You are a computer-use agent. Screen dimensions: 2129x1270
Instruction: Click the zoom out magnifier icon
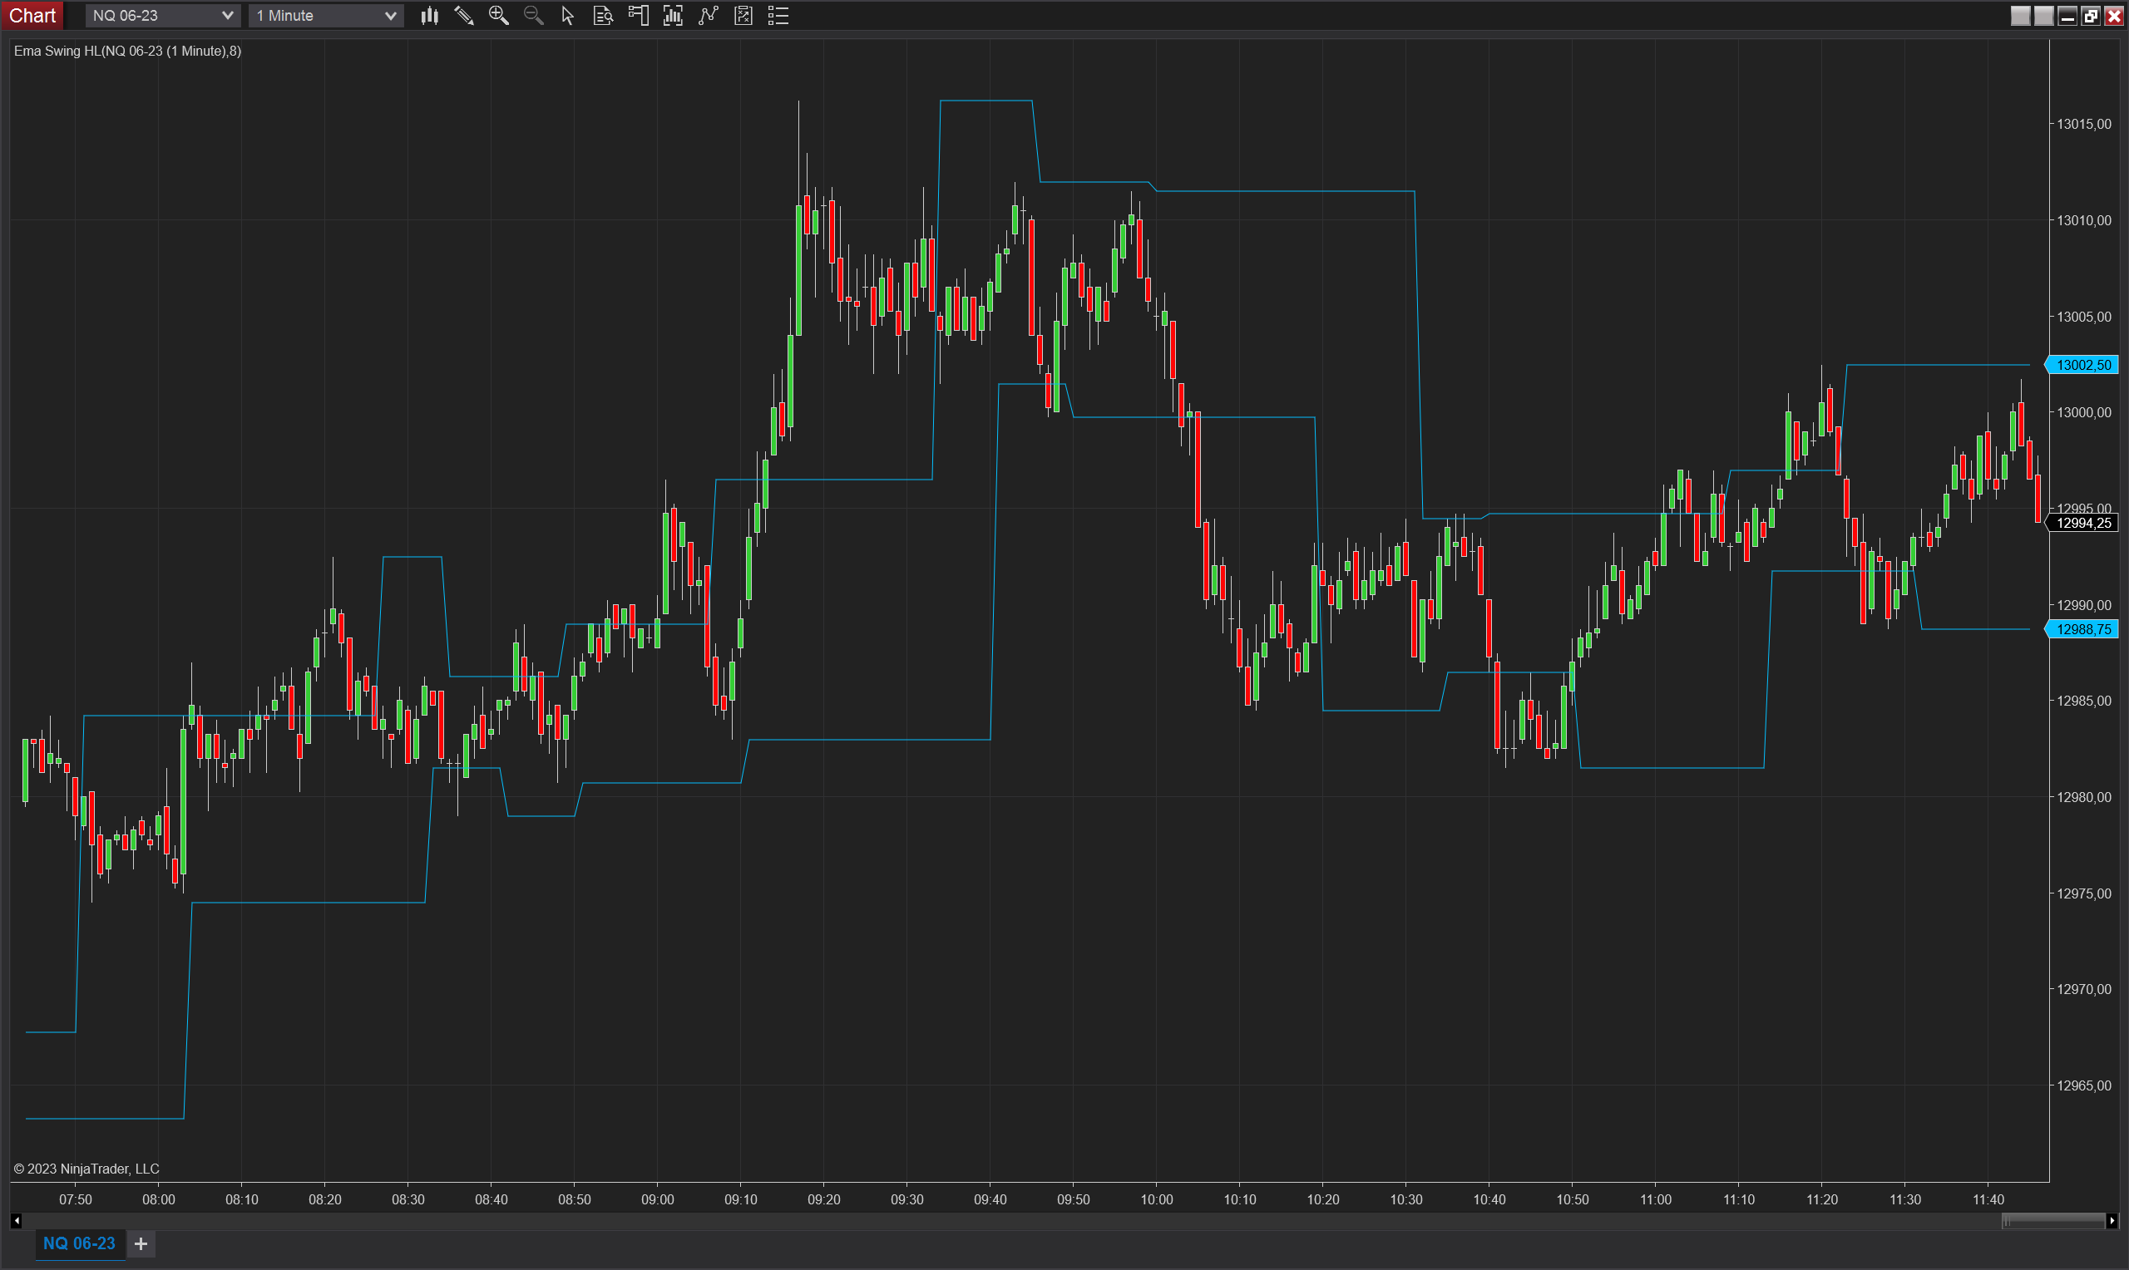click(x=533, y=16)
